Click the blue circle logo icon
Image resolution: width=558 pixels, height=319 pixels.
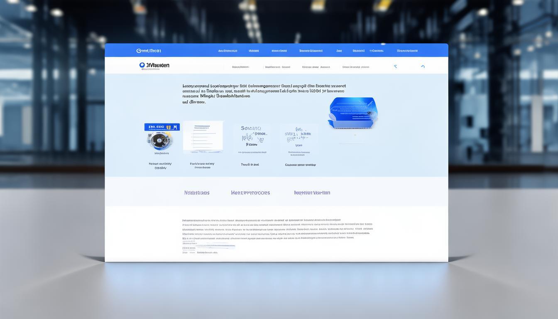click(x=142, y=65)
